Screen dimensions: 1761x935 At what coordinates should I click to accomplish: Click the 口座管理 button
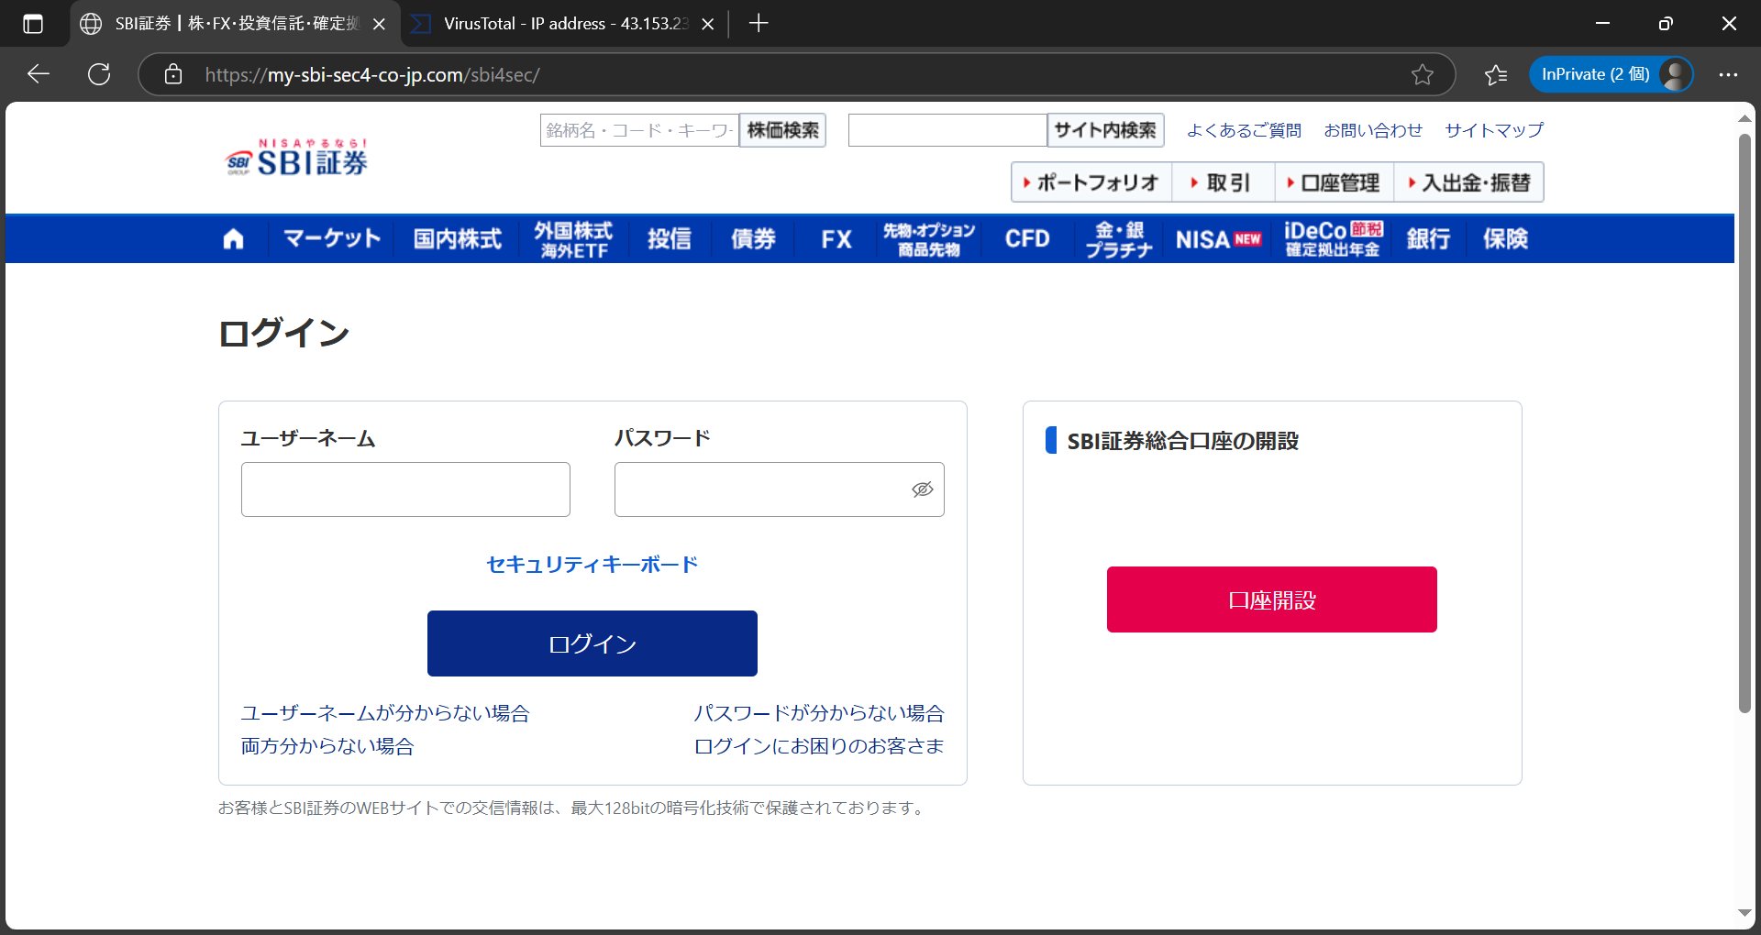(x=1334, y=182)
